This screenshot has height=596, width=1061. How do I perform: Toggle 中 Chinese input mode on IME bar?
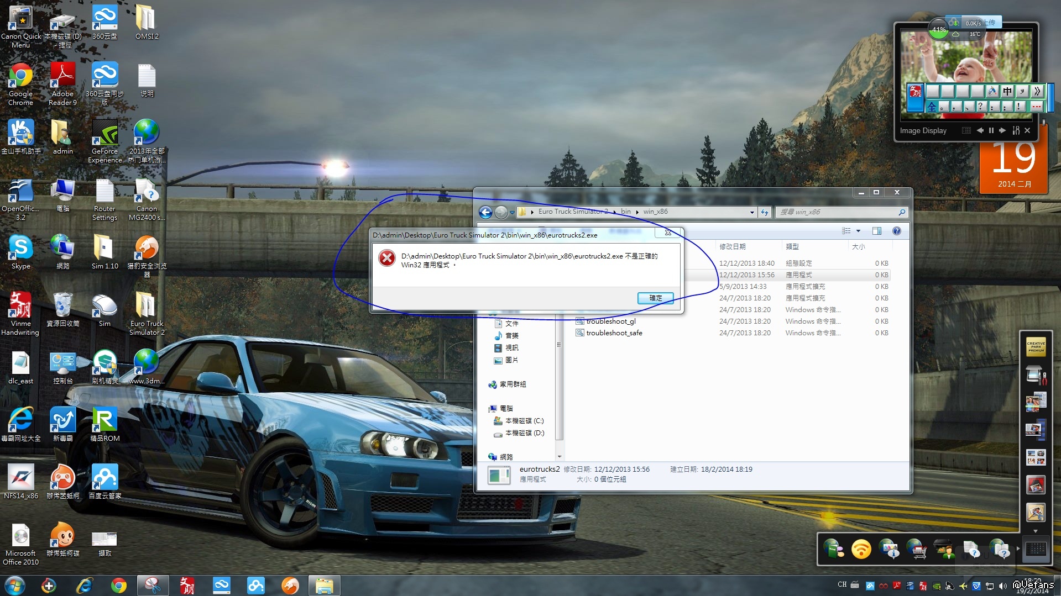(x=1007, y=91)
